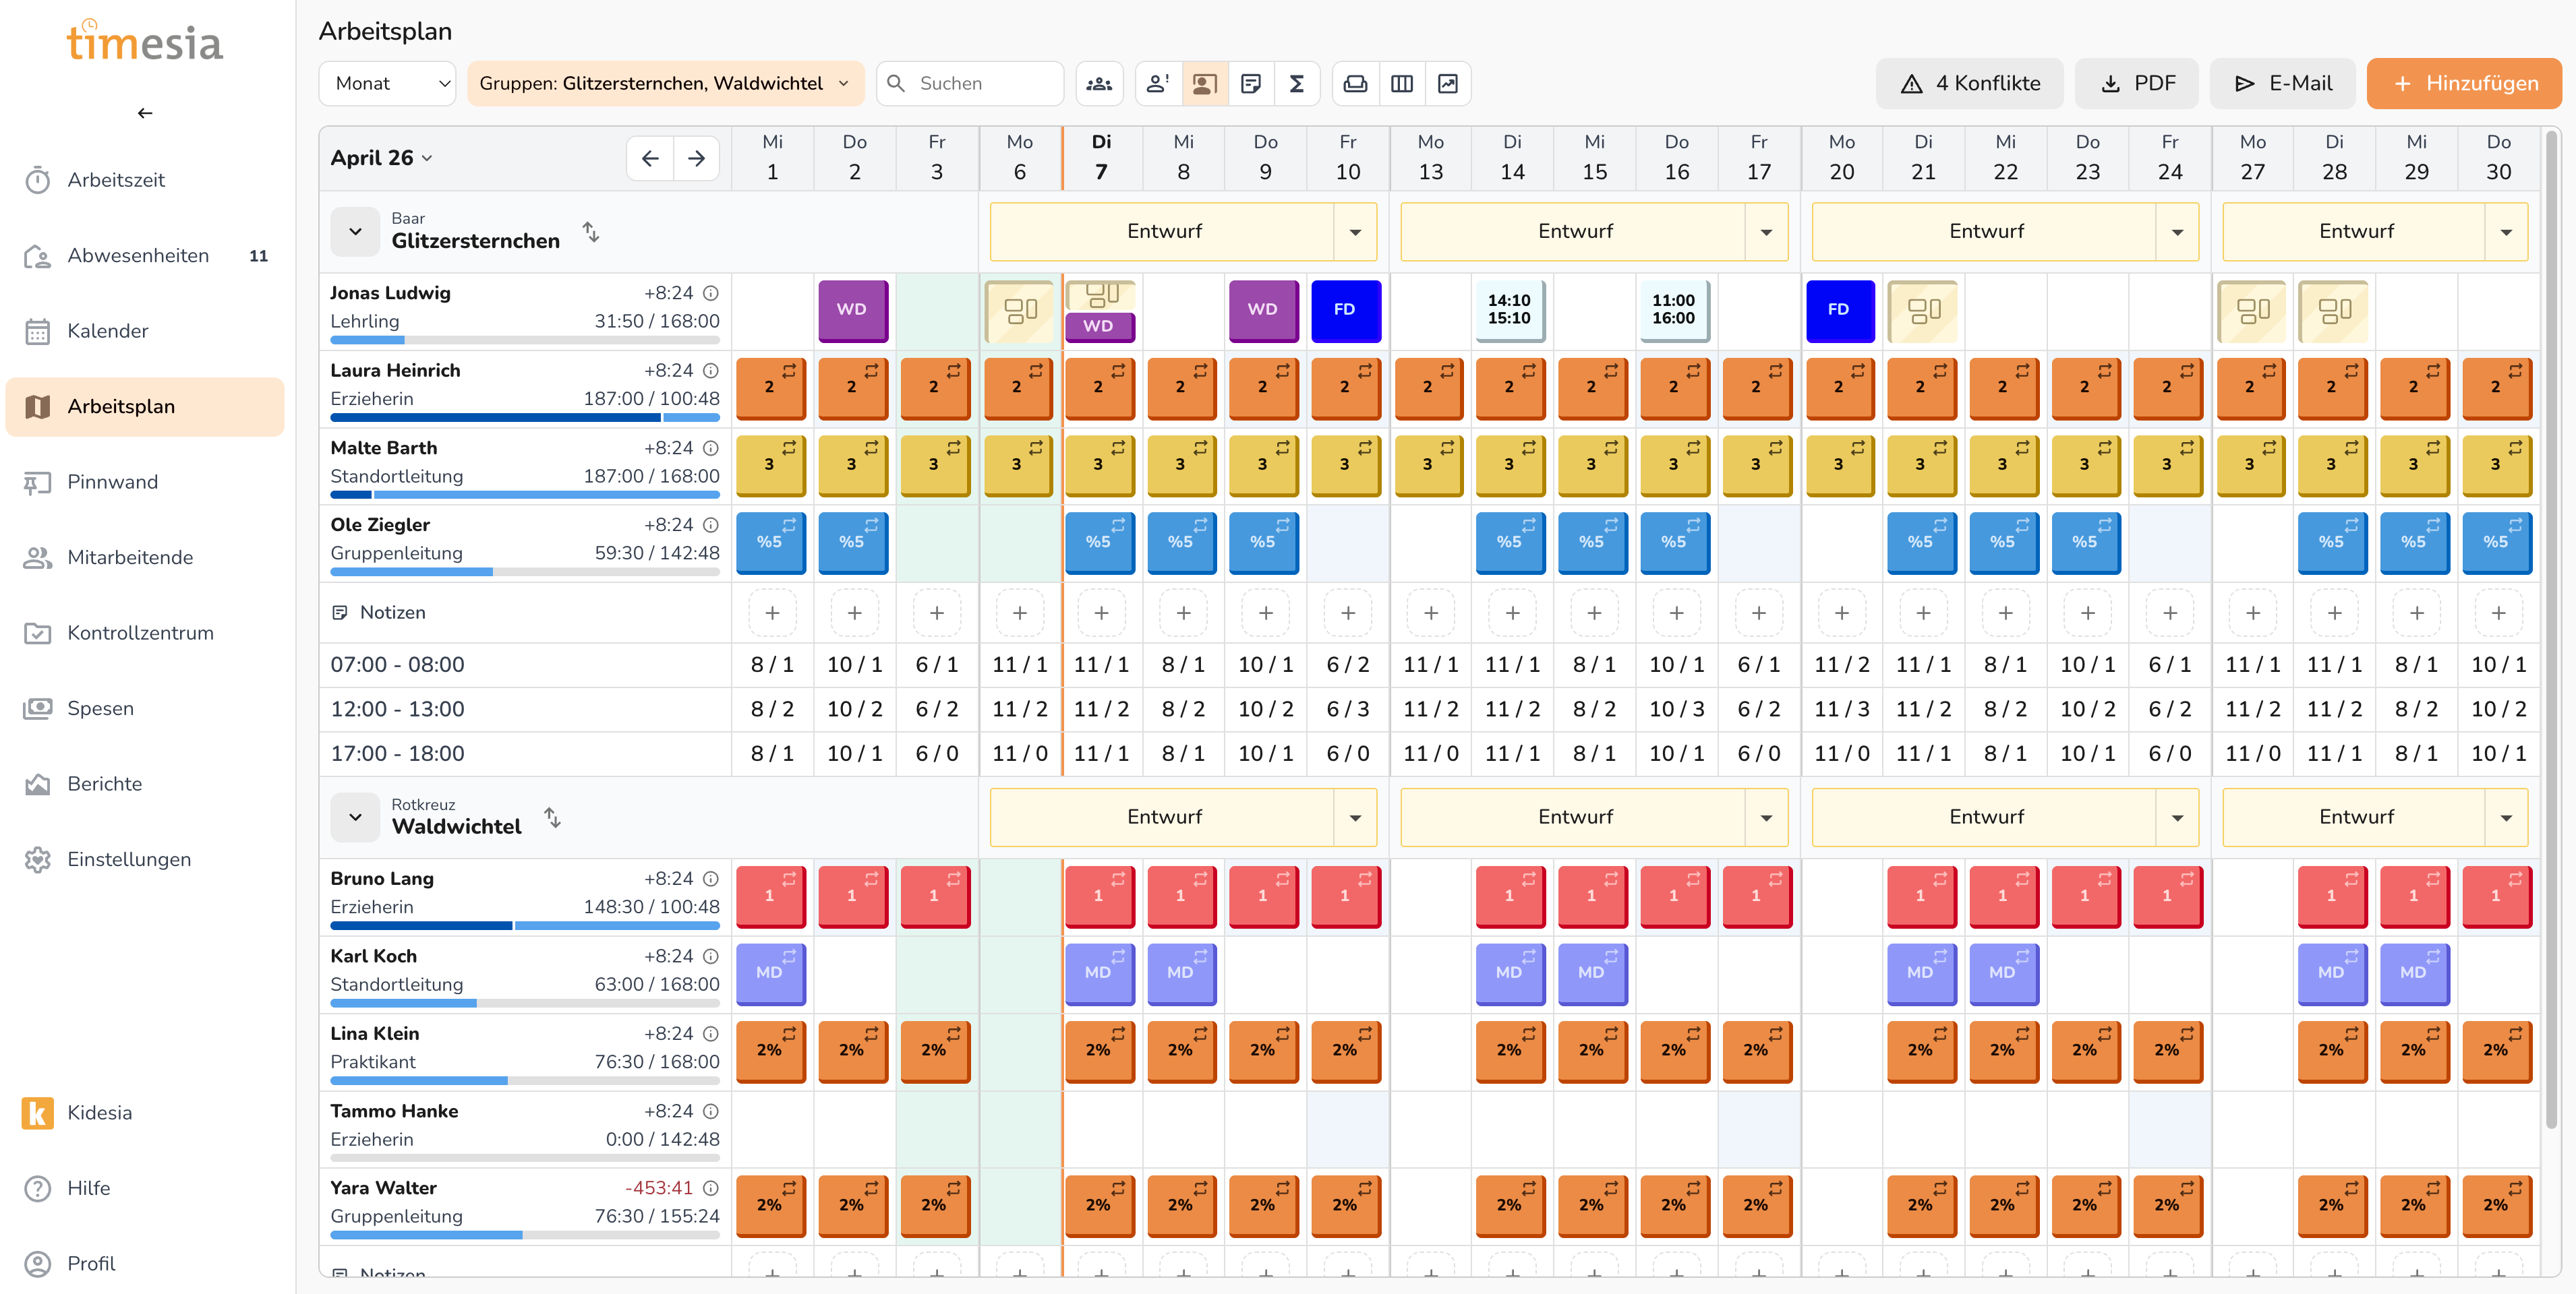Open Abwesenheiten in the sidebar
2576x1294 pixels.
click(x=138, y=256)
